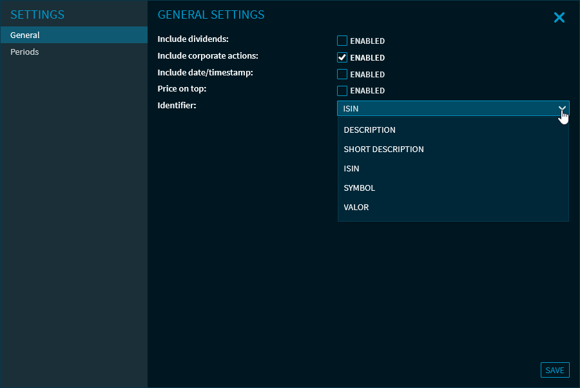This screenshot has height=388, width=580.
Task: Choose VALOR from the identifier options
Action: click(x=356, y=208)
